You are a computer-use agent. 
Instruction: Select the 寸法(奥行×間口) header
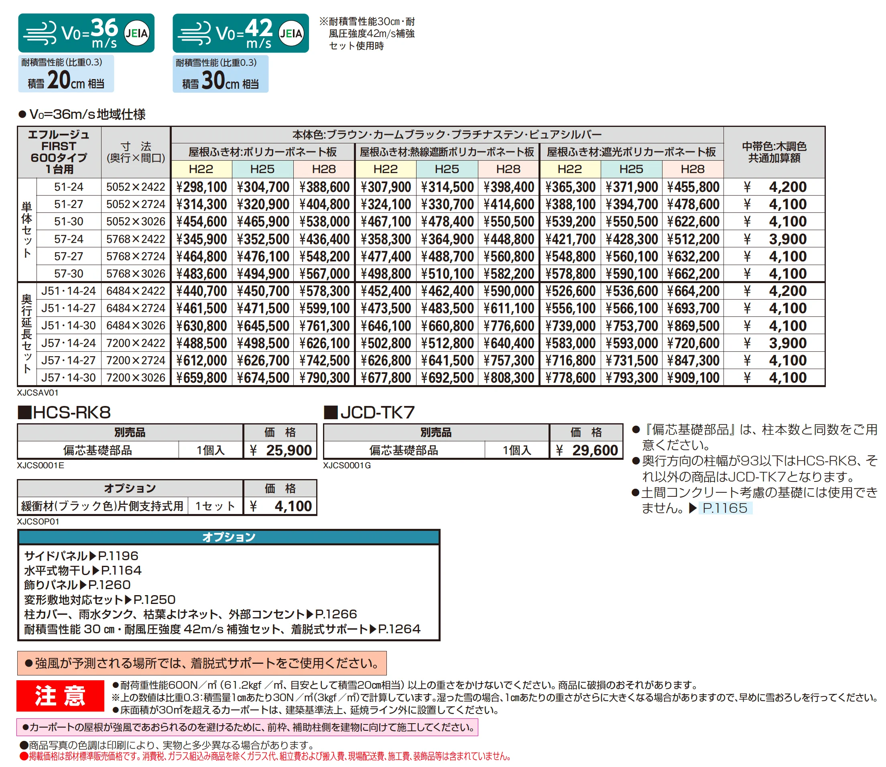click(136, 152)
